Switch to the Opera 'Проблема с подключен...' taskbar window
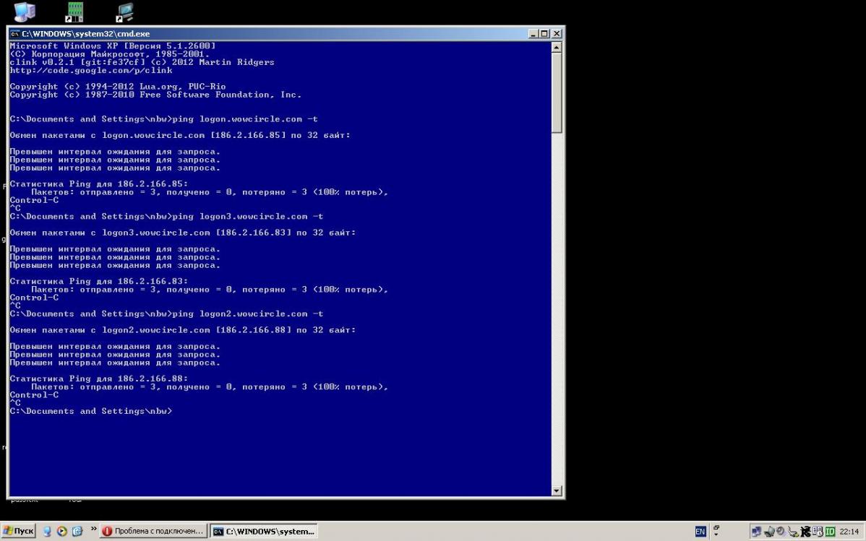The width and height of the screenshot is (866, 541). (153, 531)
